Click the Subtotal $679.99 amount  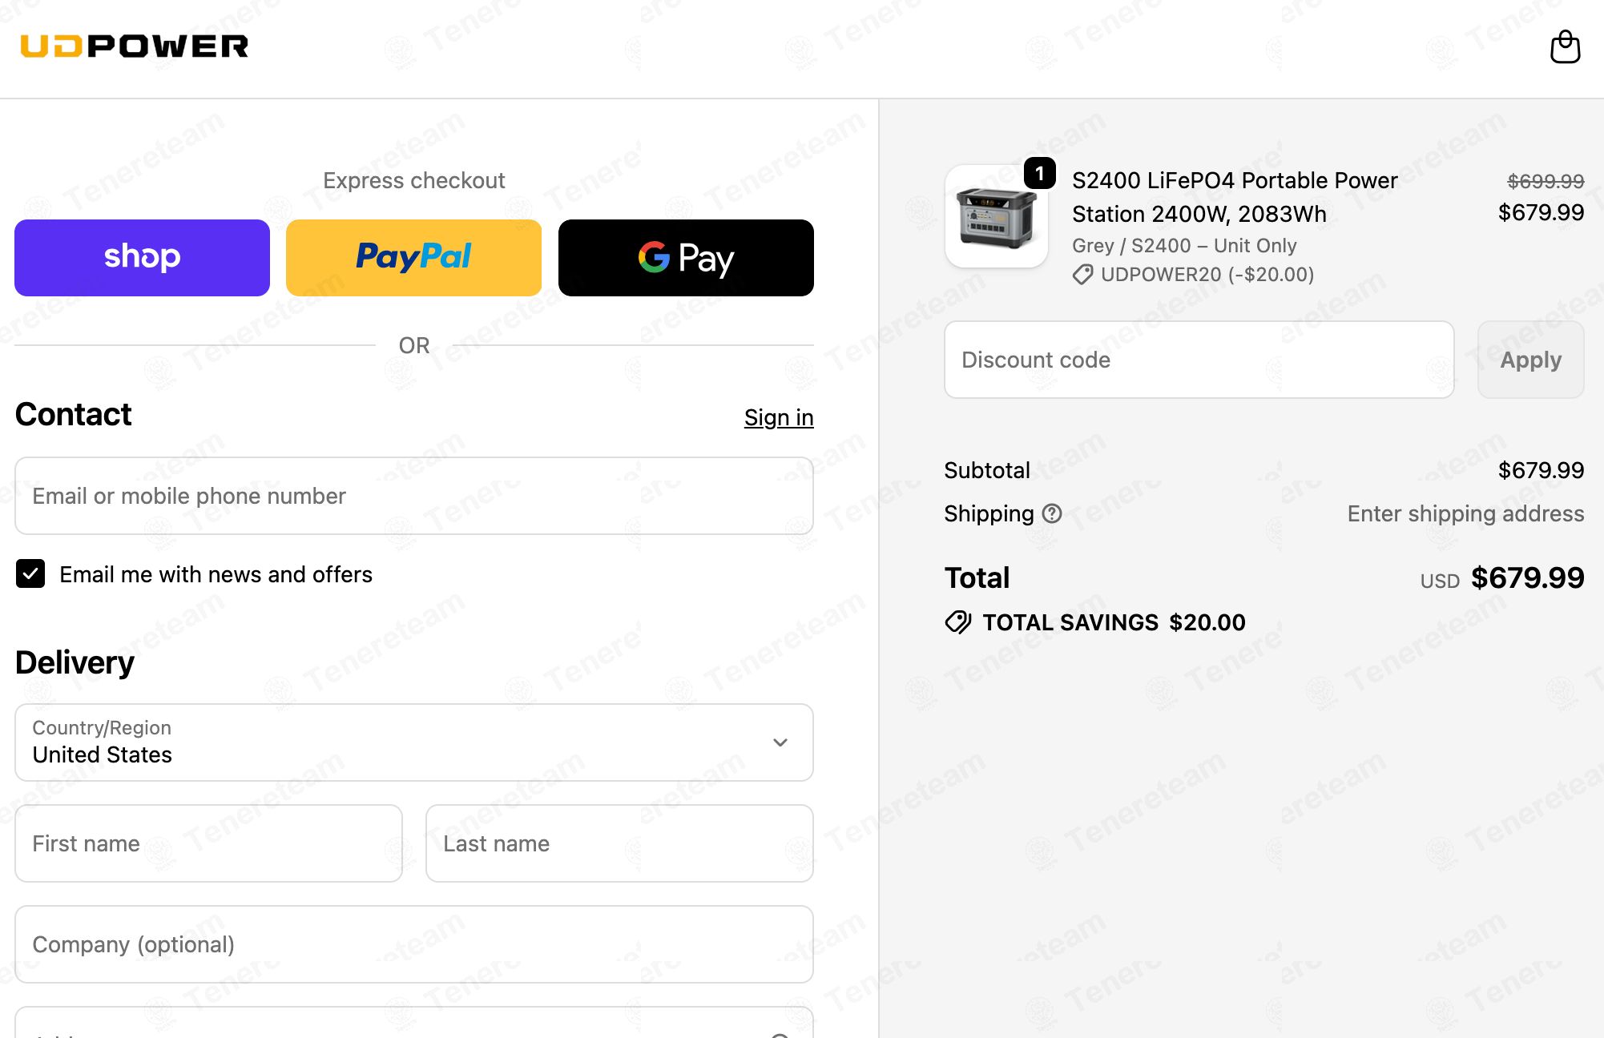tap(1541, 470)
